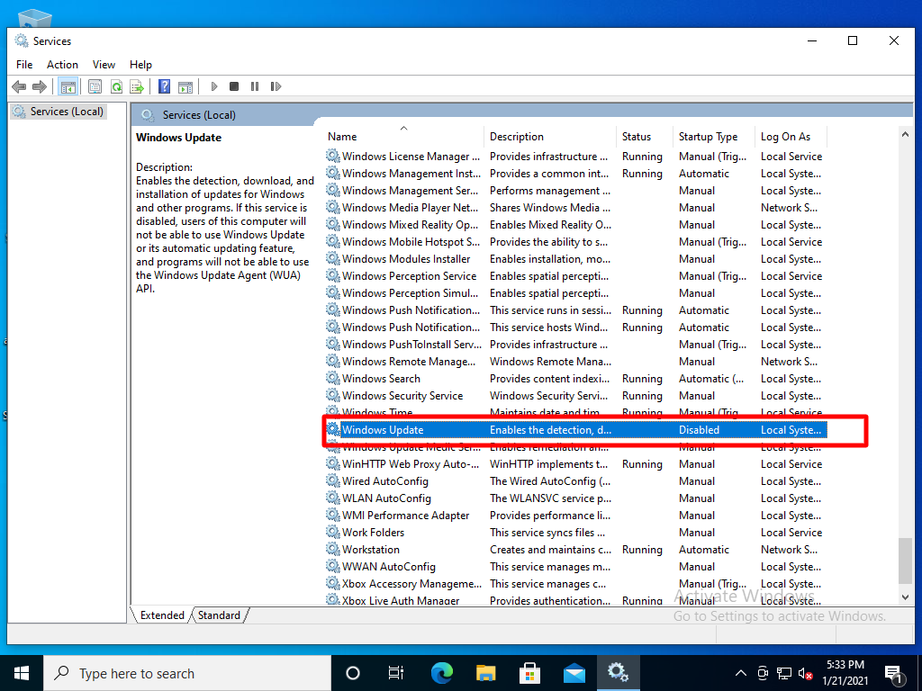Open the notification center icon
Screen dimensions: 922x691
pyautogui.click(x=893, y=673)
